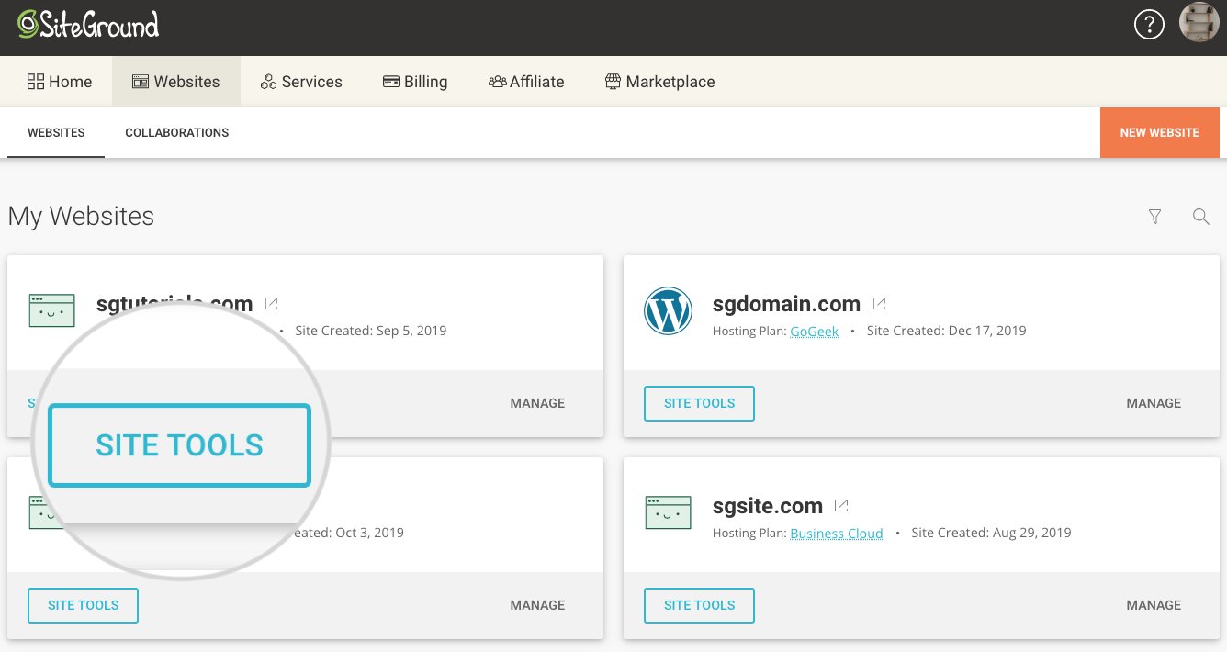Click the site icon for sgtutorials.com
This screenshot has height=652, width=1227.
pos(51,310)
